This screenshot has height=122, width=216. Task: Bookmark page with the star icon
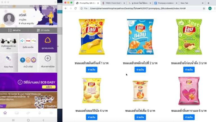click(204, 8)
